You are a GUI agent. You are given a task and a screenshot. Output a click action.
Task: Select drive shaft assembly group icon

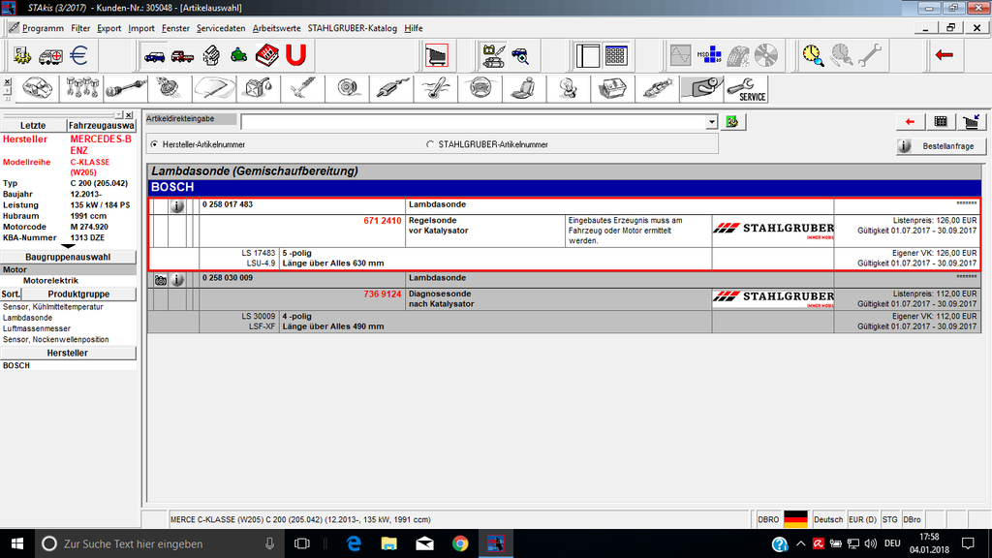tap(126, 88)
